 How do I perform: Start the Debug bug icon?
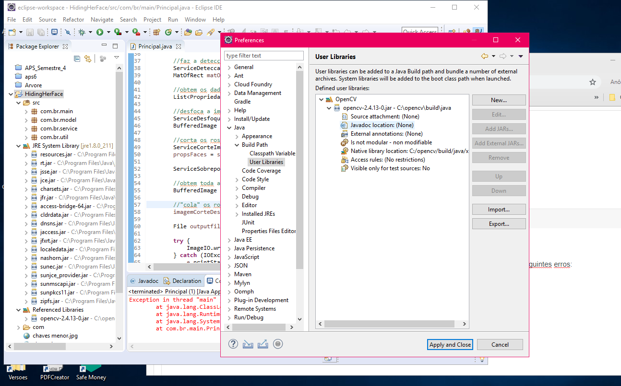click(82, 32)
